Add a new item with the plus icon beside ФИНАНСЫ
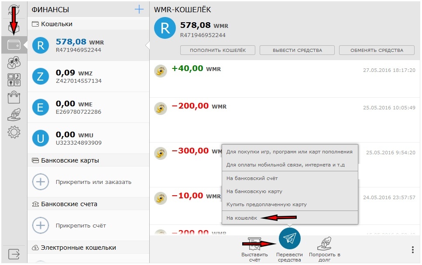Screen dimensions: 422x265 coord(139,10)
